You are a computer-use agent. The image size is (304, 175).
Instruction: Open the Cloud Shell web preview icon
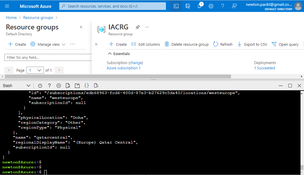pos(96,86)
